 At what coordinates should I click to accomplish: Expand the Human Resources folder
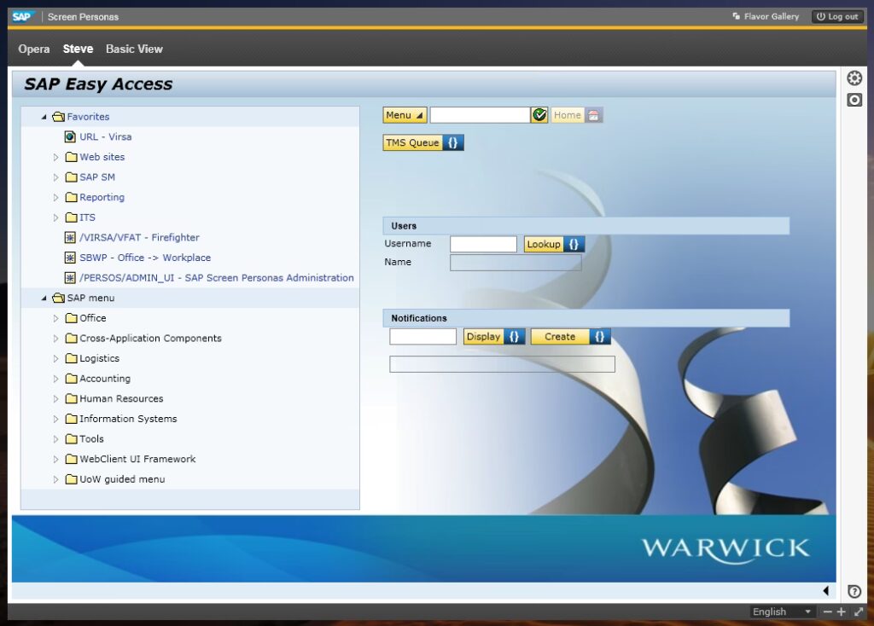tap(56, 399)
